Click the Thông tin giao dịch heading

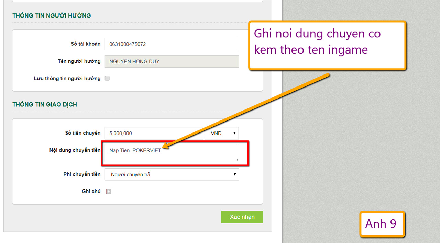coord(45,105)
